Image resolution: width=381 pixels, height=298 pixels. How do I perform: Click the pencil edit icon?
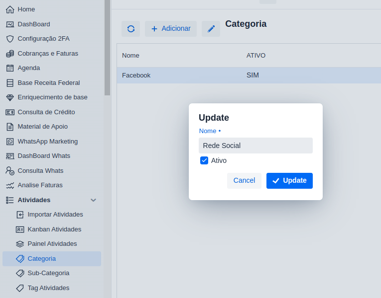click(211, 29)
